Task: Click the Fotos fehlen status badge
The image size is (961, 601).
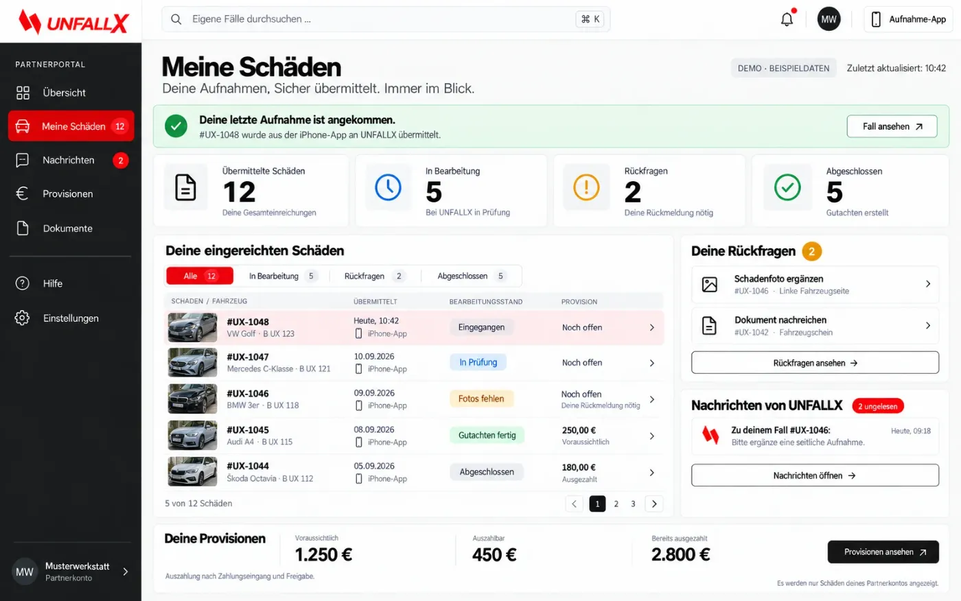Action: tap(481, 399)
